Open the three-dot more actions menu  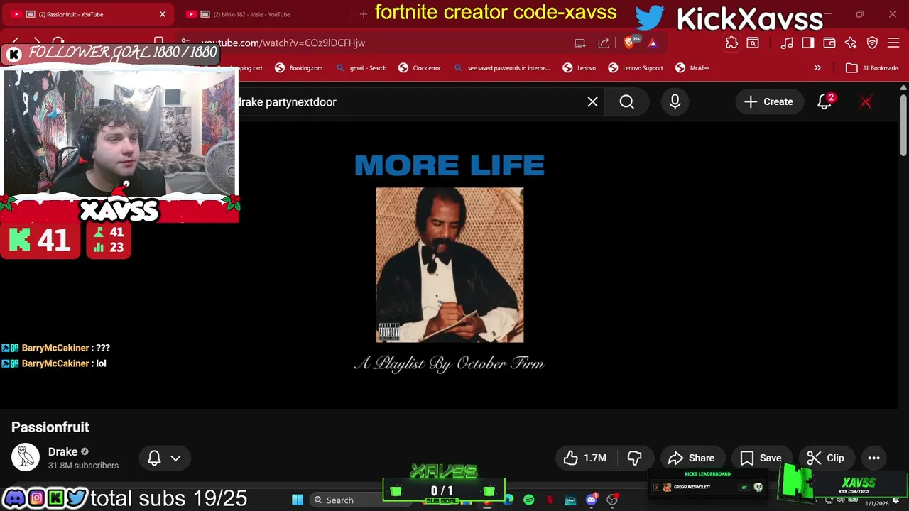pyautogui.click(x=873, y=458)
